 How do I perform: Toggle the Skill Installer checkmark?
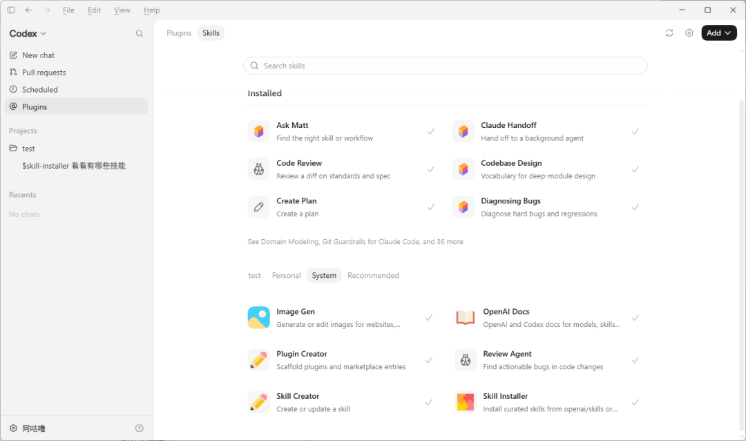point(635,402)
